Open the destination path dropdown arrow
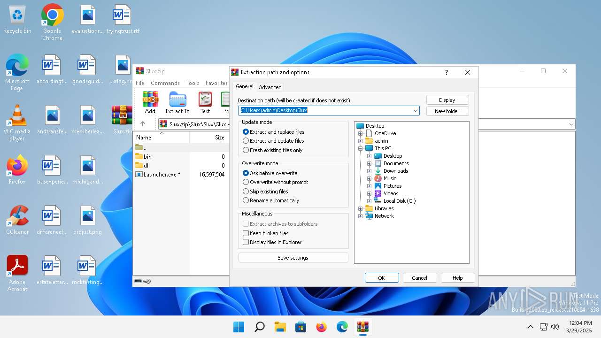 [416, 111]
